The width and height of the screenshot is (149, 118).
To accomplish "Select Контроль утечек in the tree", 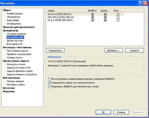I will pos(16,64).
